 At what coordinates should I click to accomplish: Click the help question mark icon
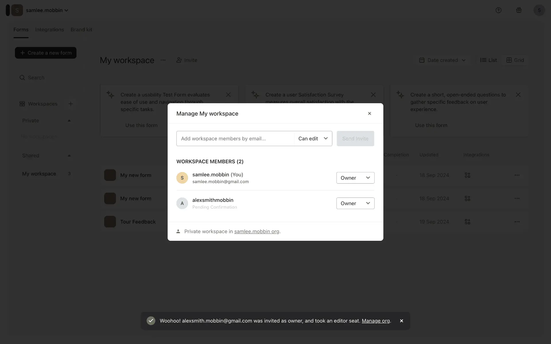pyautogui.click(x=498, y=10)
